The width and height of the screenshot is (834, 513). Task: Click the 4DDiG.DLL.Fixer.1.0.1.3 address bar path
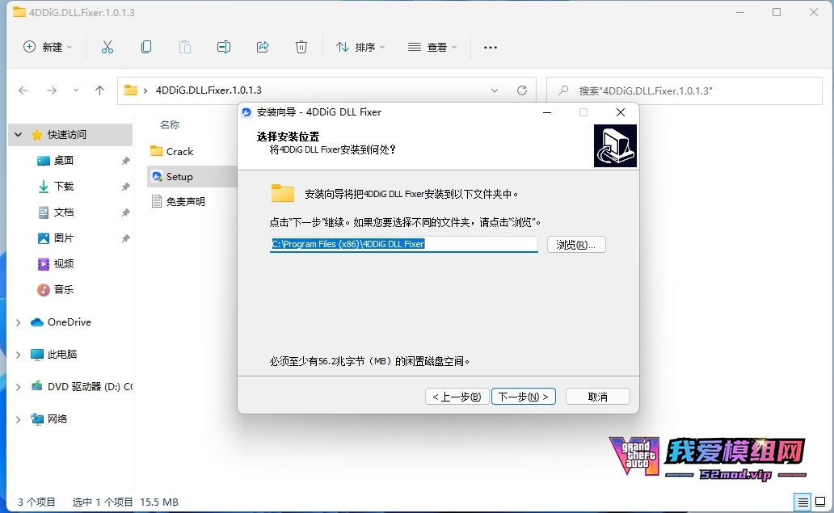[x=208, y=90]
